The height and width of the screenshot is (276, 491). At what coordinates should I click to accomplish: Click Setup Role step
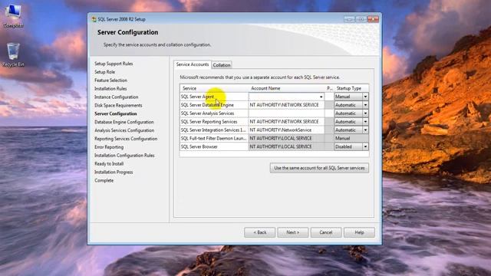click(x=104, y=72)
